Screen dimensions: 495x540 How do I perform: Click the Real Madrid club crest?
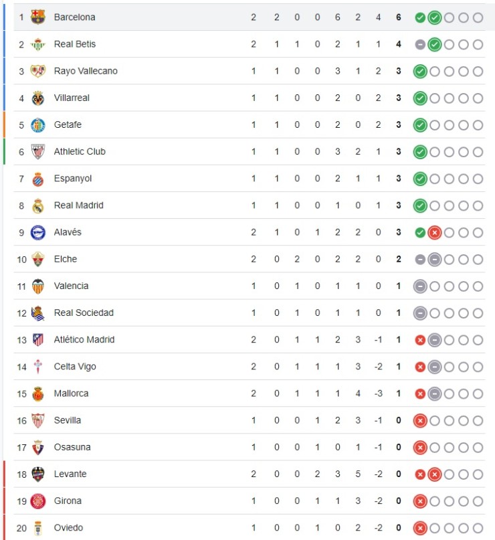tap(38, 205)
